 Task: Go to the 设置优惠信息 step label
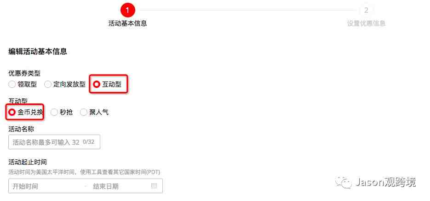(366, 23)
